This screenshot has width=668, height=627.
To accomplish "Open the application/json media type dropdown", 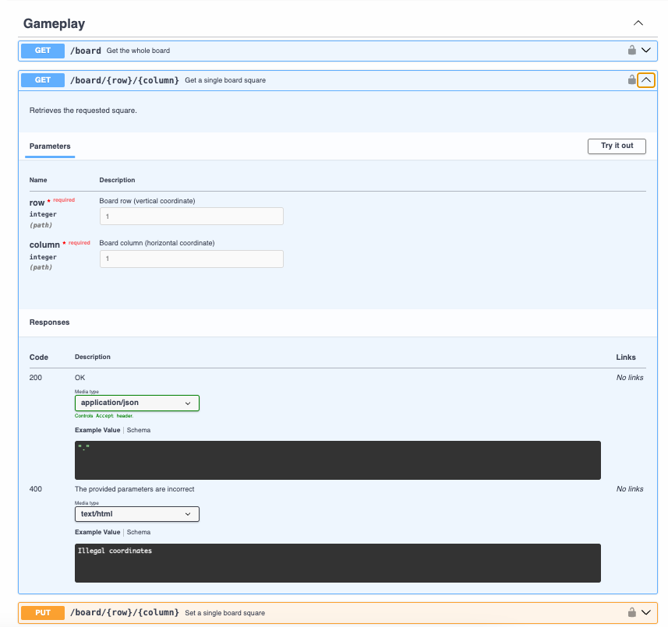I will click(137, 403).
